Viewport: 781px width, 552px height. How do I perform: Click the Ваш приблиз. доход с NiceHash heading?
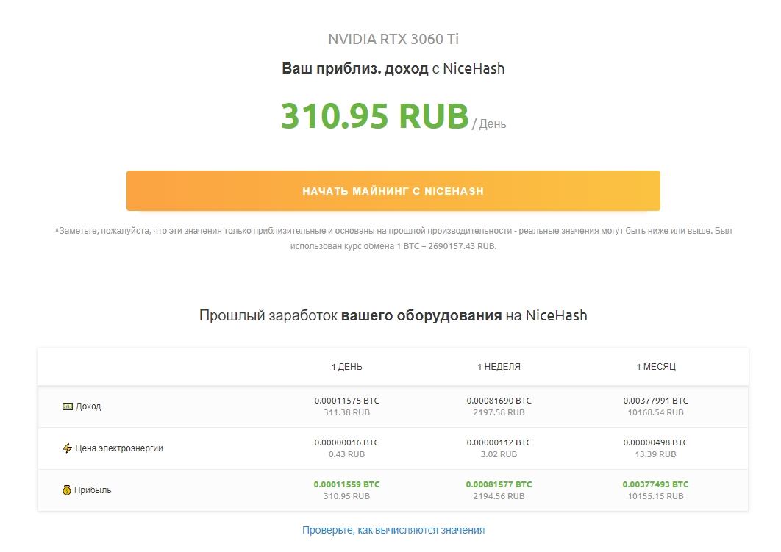393,68
